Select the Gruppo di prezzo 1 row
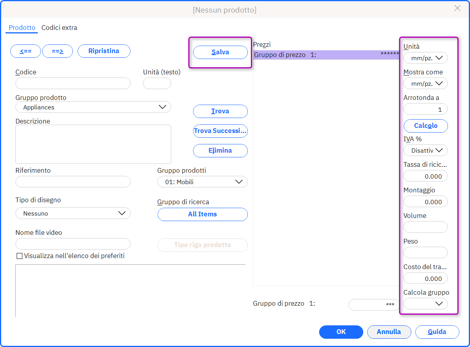The height and width of the screenshot is (347, 470). tap(326, 55)
